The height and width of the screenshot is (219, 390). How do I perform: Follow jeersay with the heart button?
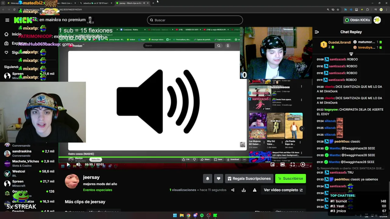pos(218,179)
